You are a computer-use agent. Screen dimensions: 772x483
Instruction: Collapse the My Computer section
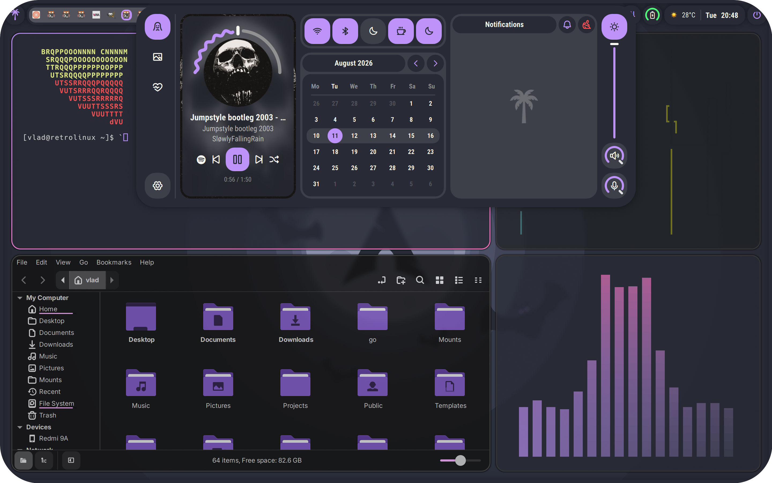20,298
